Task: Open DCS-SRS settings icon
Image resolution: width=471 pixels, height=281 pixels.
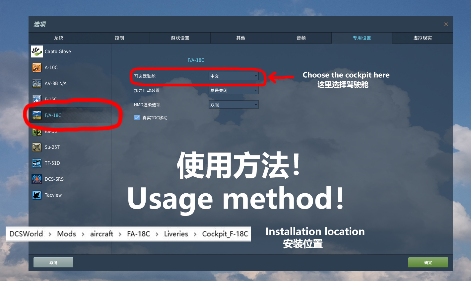Action: (37, 179)
